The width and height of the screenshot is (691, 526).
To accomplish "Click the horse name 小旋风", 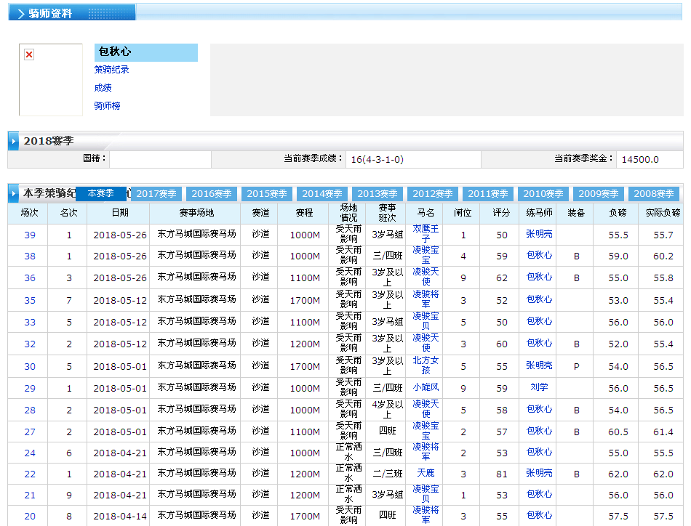I will [x=426, y=388].
